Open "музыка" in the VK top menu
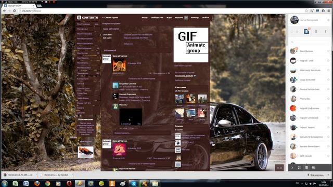 pyautogui.click(x=179, y=18)
